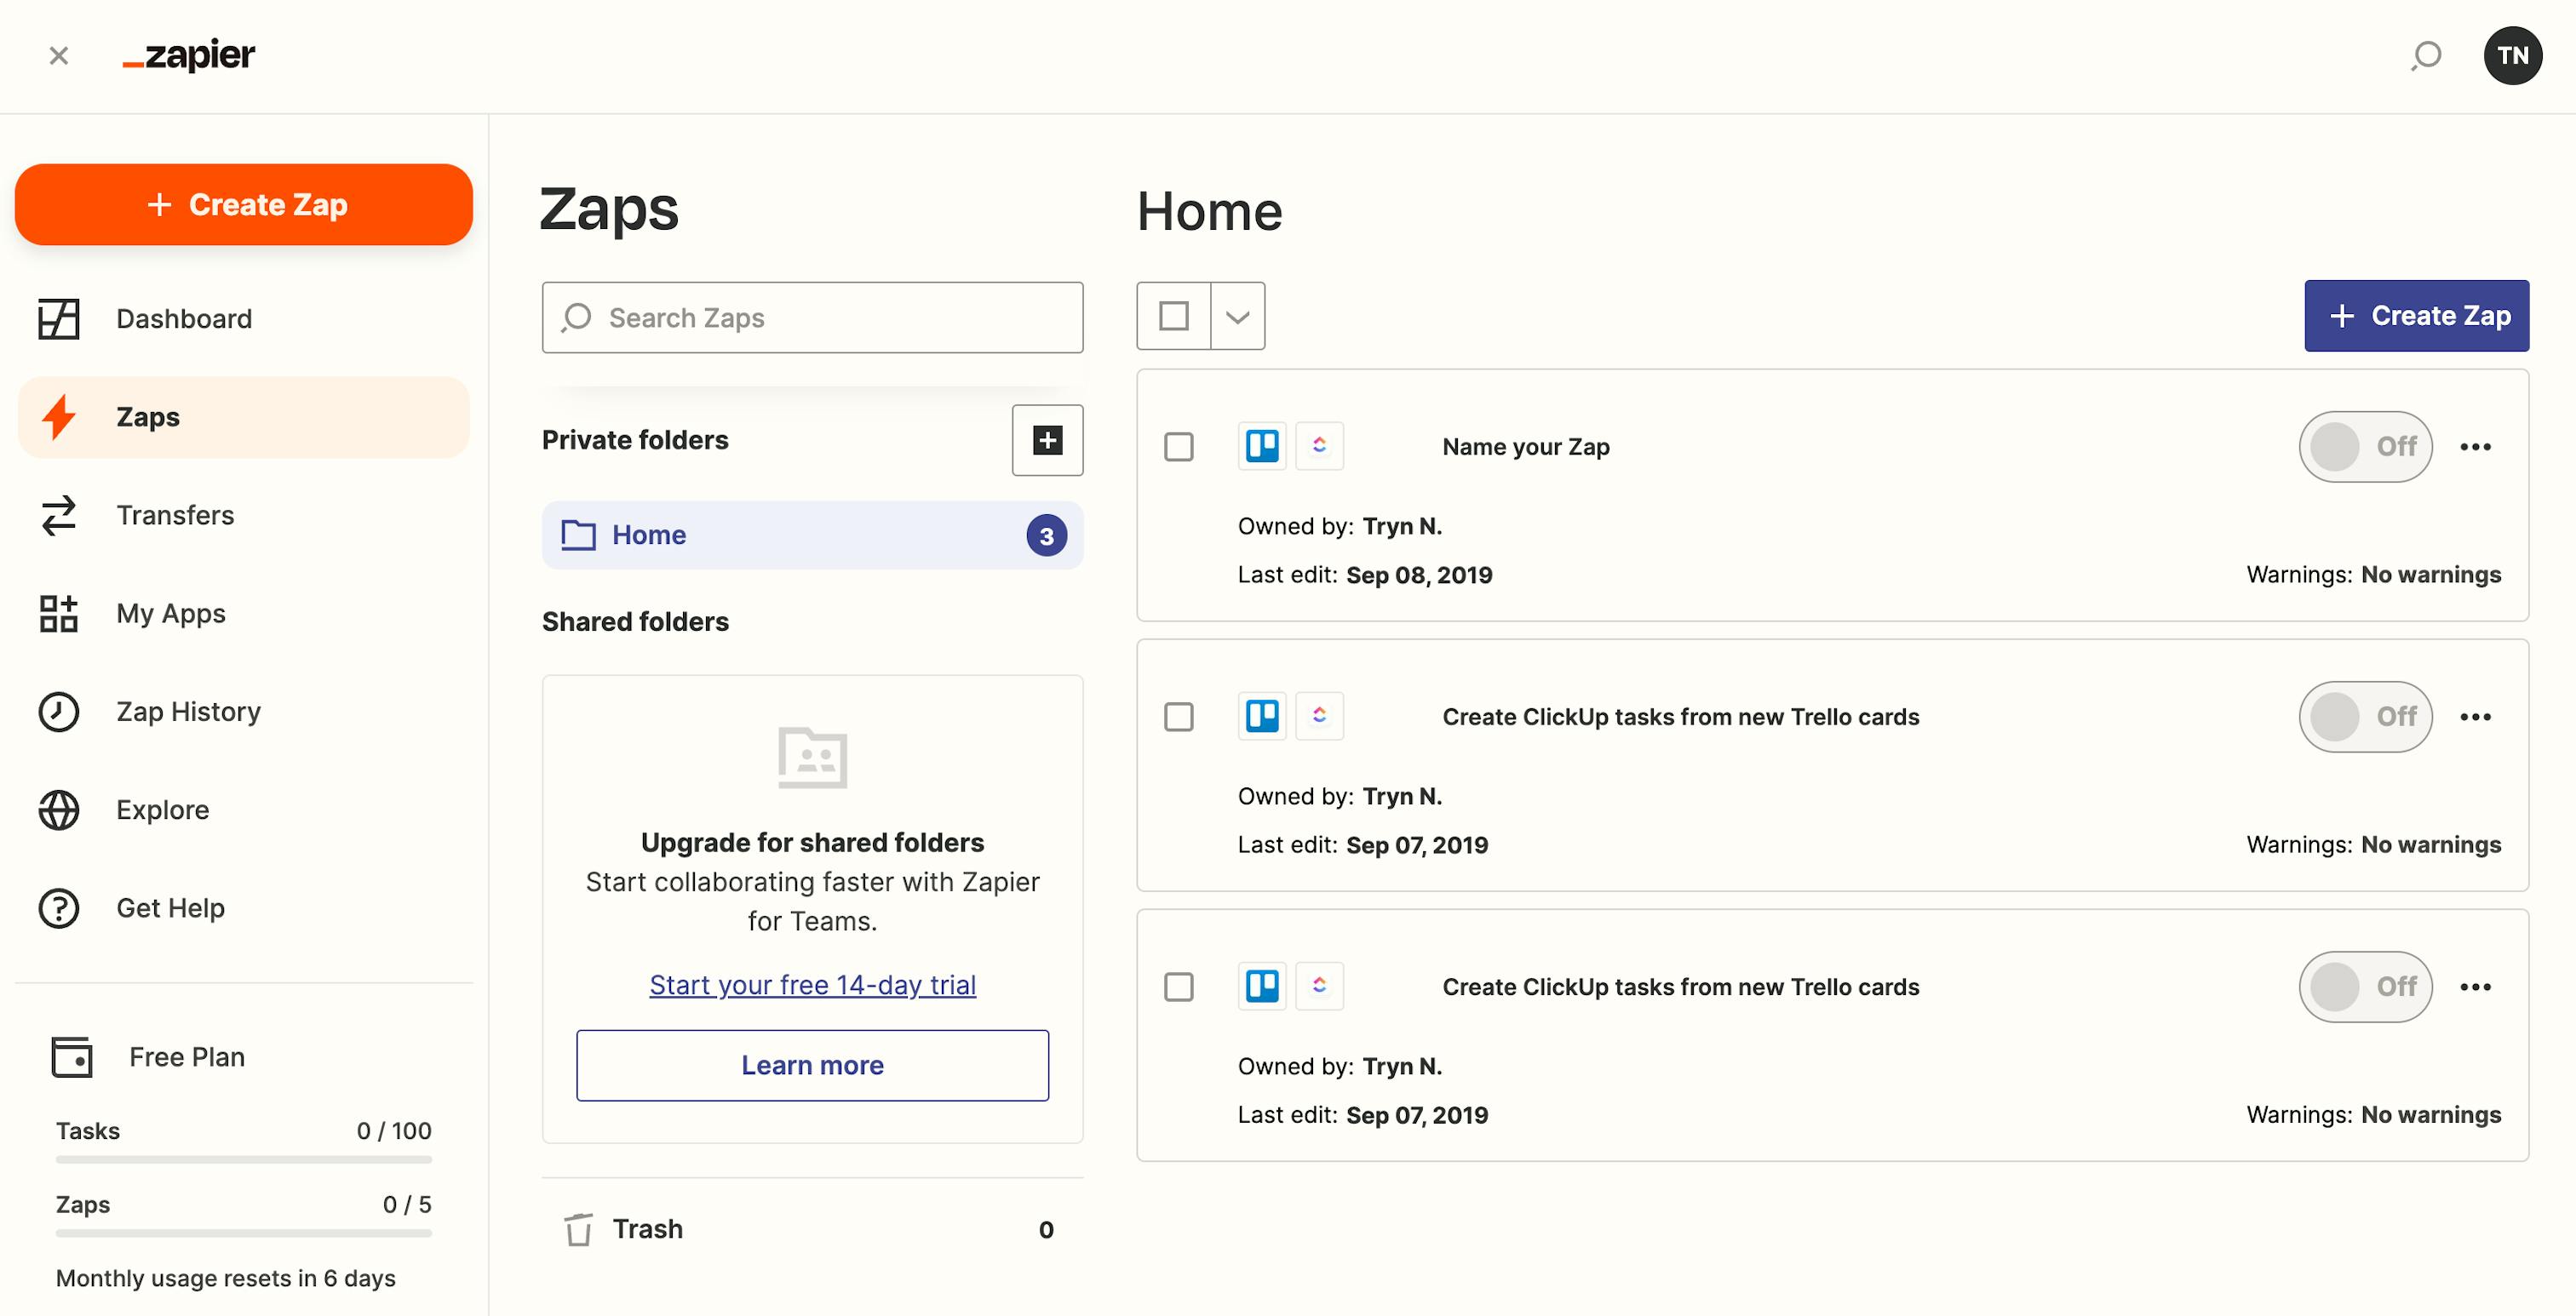Viewport: 2576px width, 1316px height.
Task: Expand the bulk selection dropdown arrow
Action: pos(1238,317)
